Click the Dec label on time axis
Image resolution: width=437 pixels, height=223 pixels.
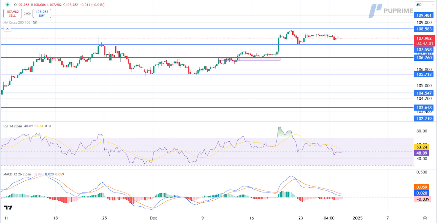pyautogui.click(x=153, y=218)
